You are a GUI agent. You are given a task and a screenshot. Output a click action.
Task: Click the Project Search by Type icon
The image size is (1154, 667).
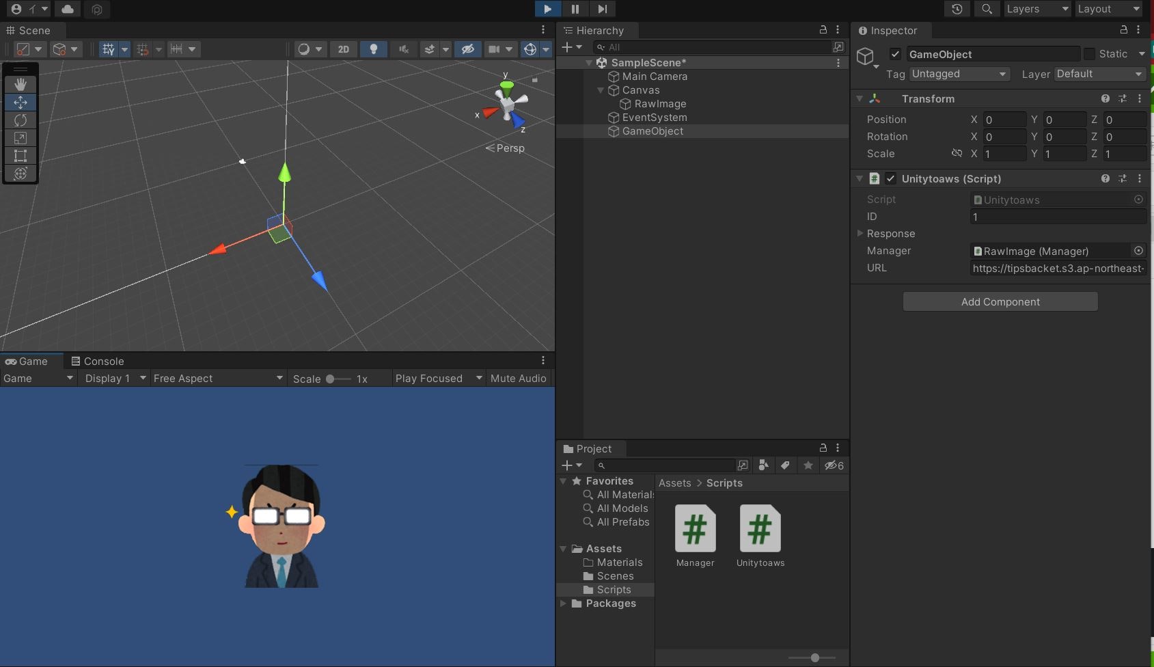pos(764,465)
